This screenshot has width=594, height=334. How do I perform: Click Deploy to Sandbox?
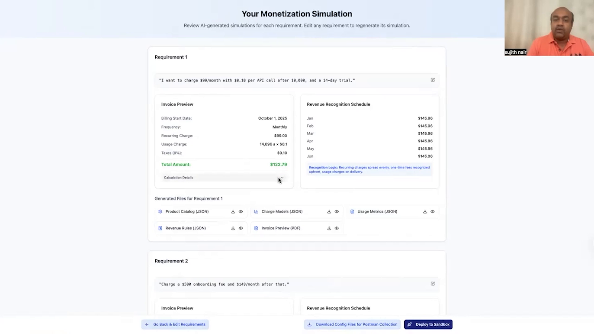click(428, 324)
